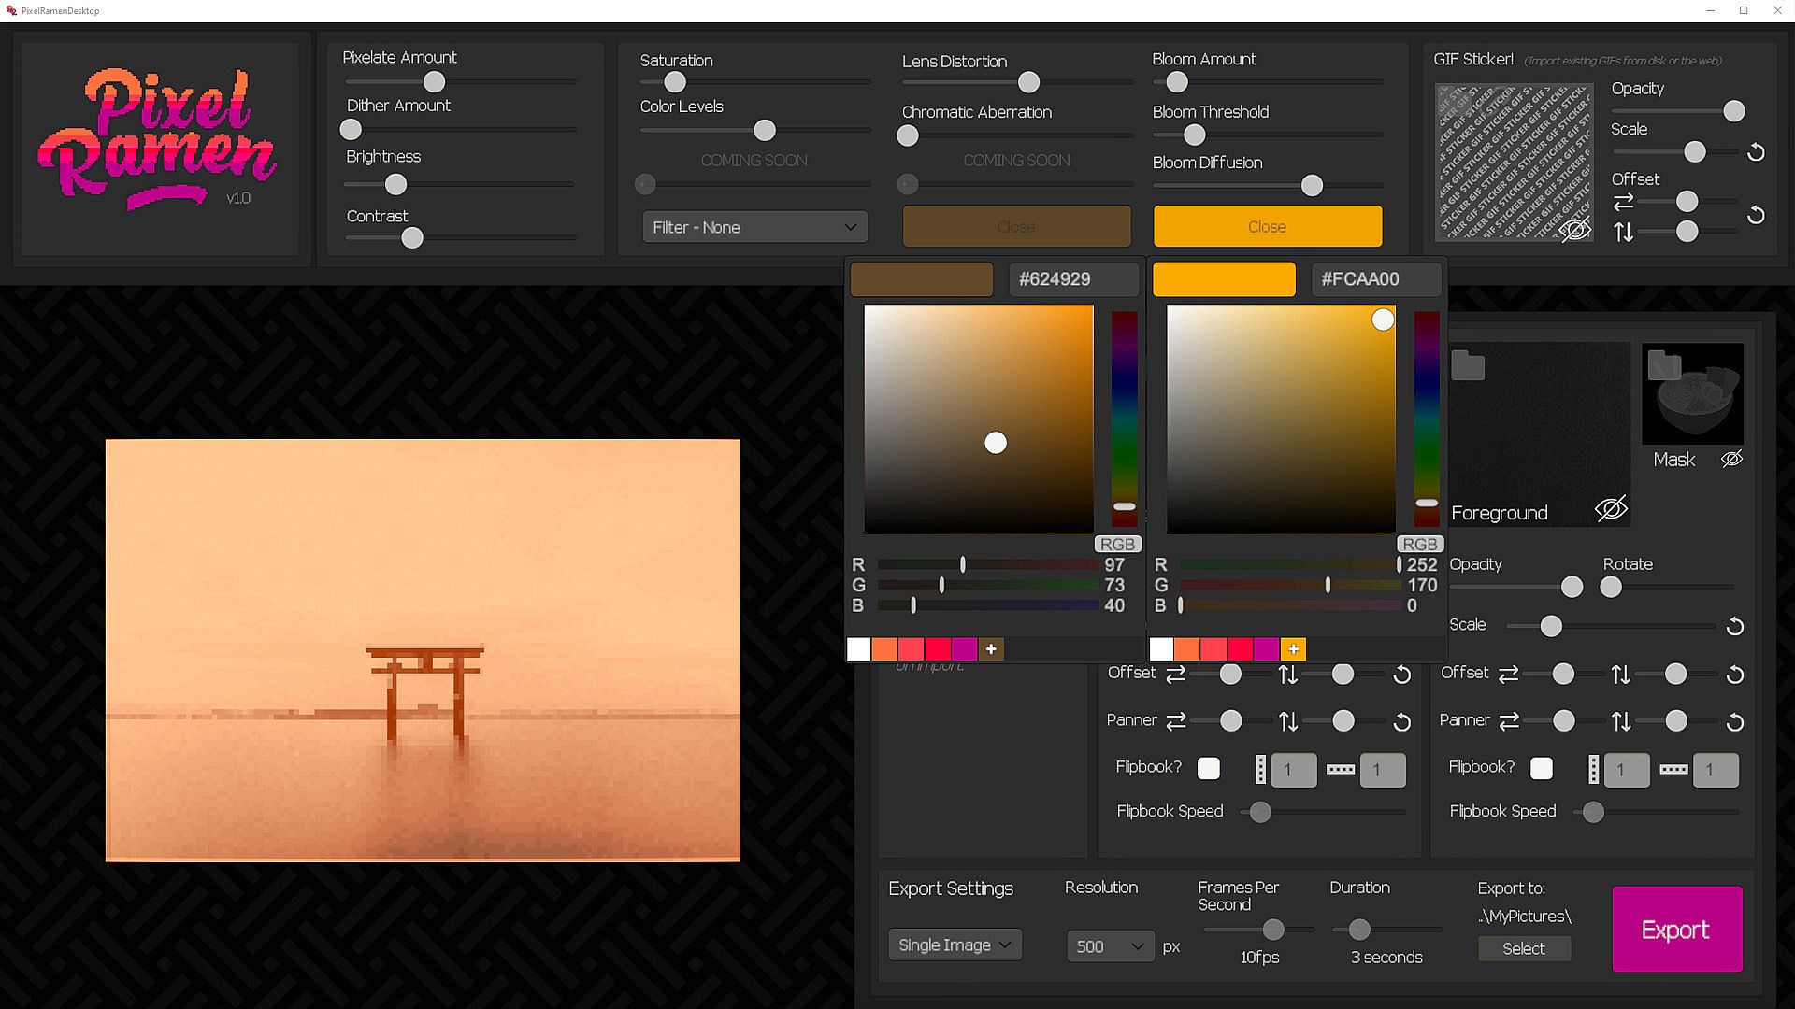
Task: Add color to the left palette
Action: tap(991, 649)
